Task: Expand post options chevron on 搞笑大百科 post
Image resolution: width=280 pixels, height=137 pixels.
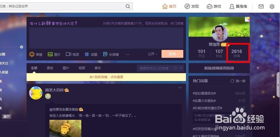Action: [x=180, y=88]
